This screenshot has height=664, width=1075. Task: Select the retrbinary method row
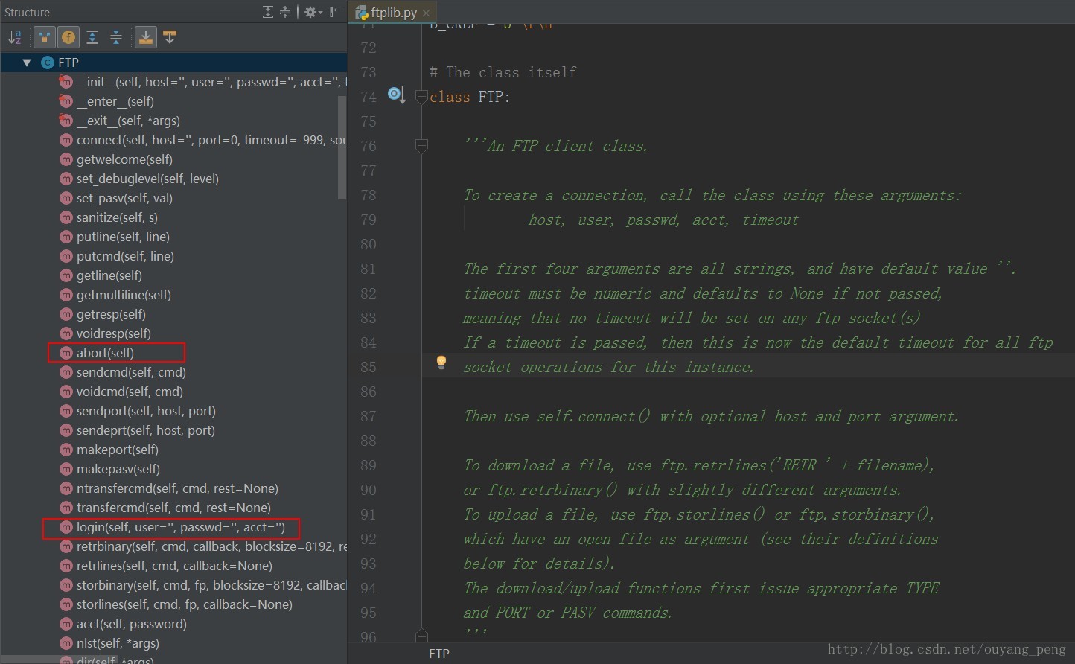point(211,546)
